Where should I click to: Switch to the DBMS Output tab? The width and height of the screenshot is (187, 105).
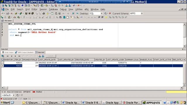[25, 52]
